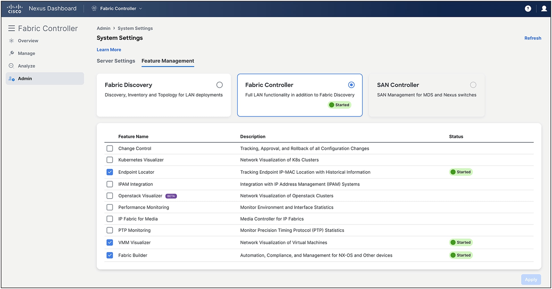Image resolution: width=552 pixels, height=289 pixels.
Task: Click the Apply button
Action: (x=531, y=279)
